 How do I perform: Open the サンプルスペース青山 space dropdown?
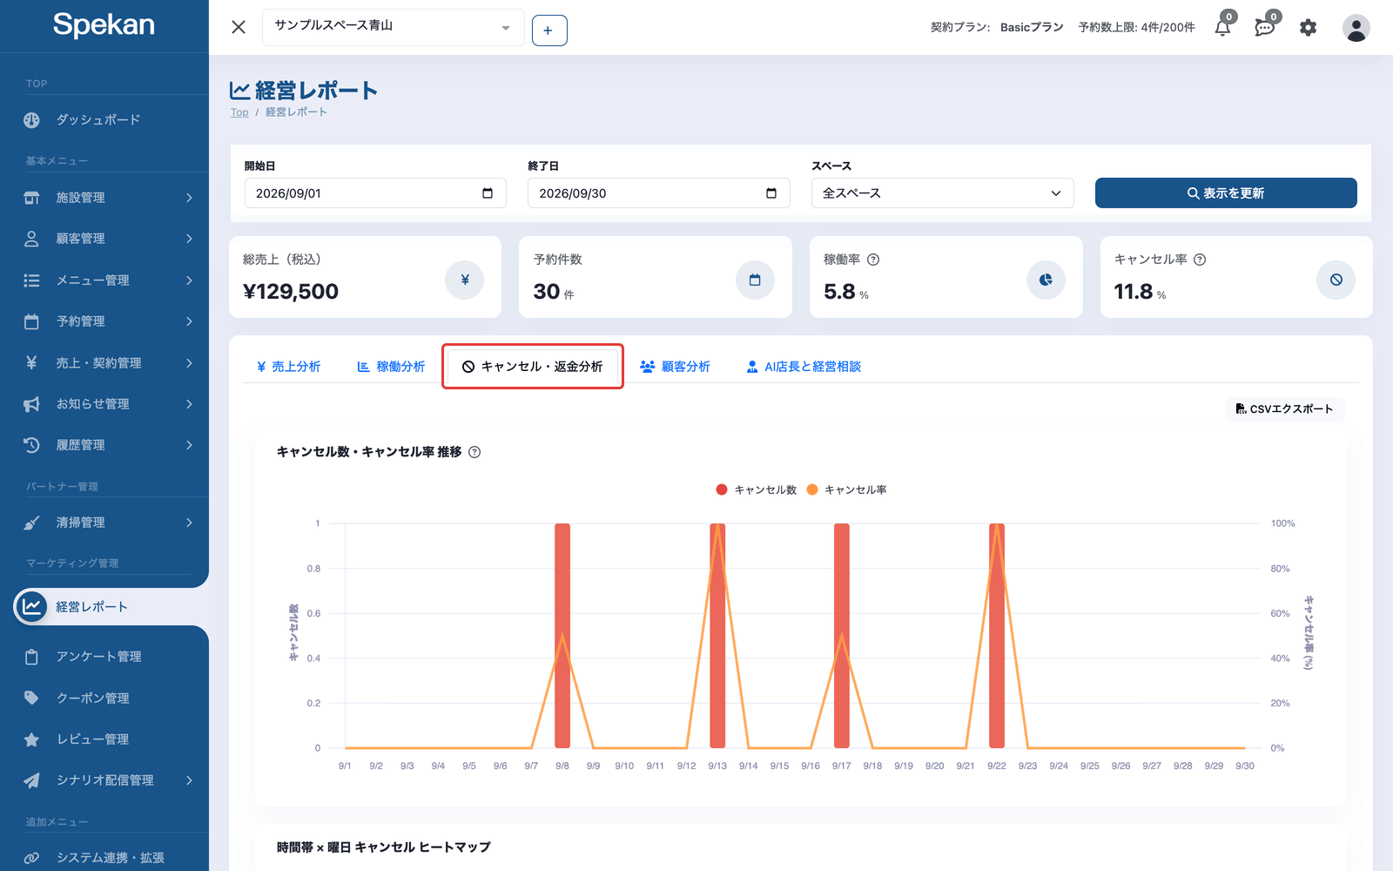394,27
